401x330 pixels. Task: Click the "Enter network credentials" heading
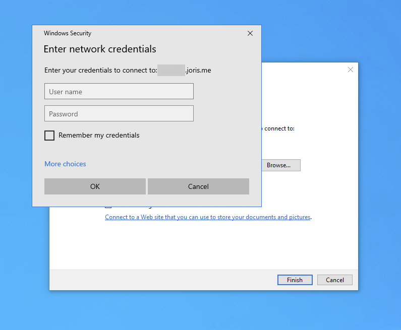100,49
